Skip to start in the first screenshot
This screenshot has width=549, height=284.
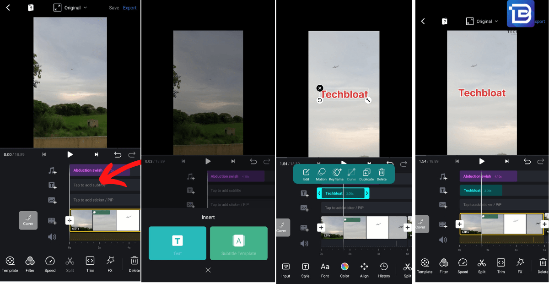44,155
